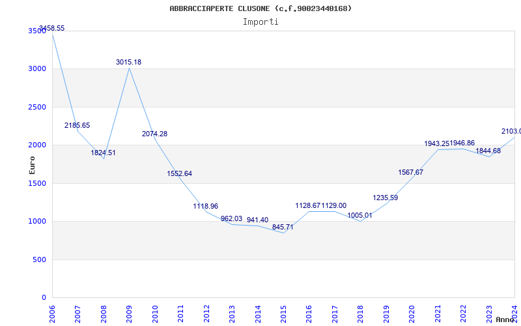Select the y-axis tick label 2500

38,107
